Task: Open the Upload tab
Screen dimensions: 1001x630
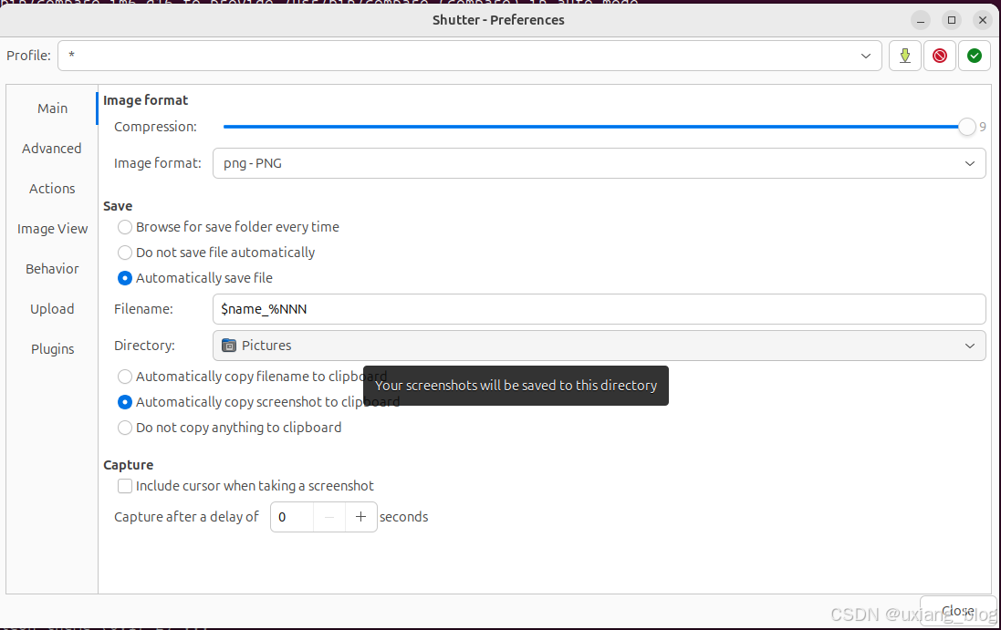Action: [x=52, y=309]
